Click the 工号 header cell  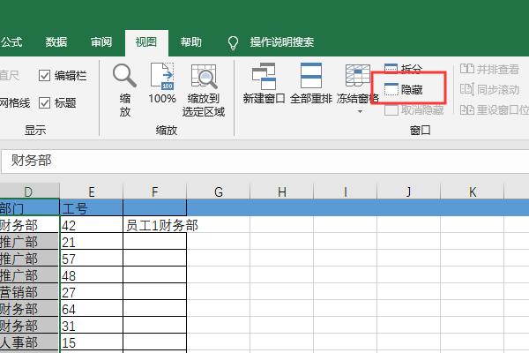[91, 207]
